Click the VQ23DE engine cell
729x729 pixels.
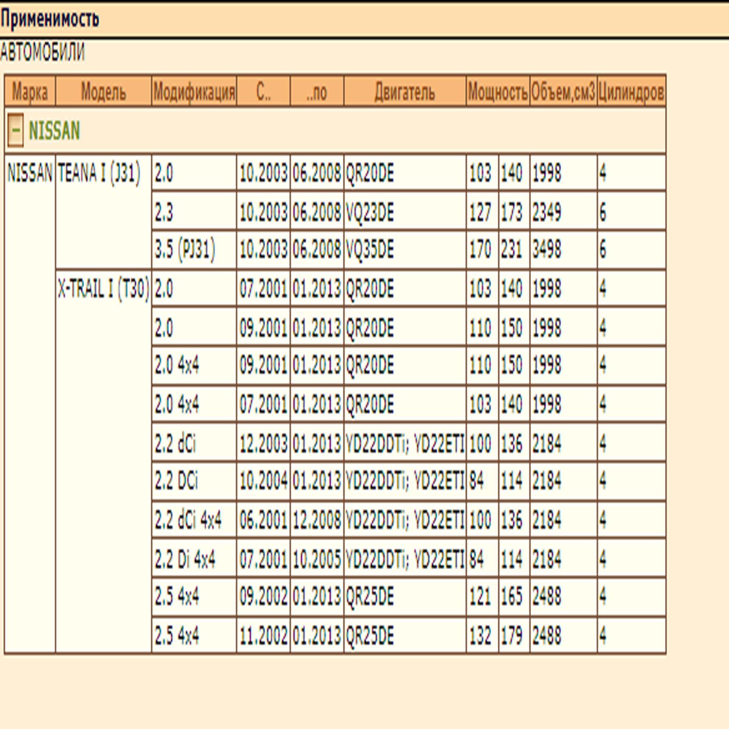tap(370, 212)
